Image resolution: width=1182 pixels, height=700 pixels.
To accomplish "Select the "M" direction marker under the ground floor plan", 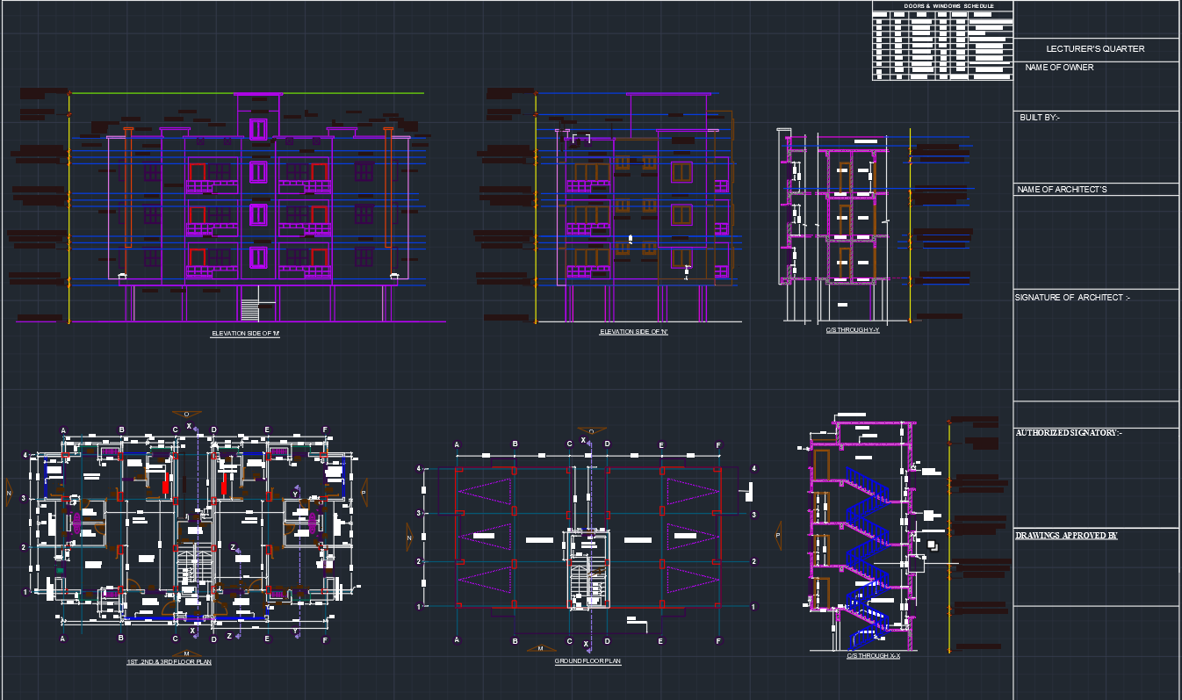I will (540, 649).
